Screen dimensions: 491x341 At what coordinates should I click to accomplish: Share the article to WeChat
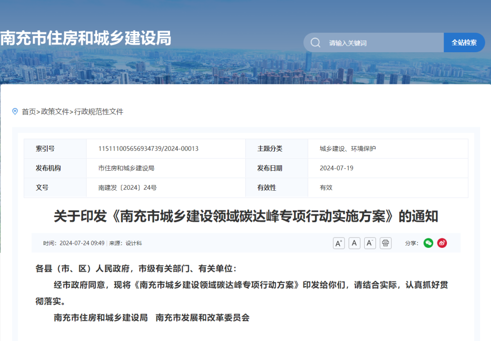coord(428,243)
